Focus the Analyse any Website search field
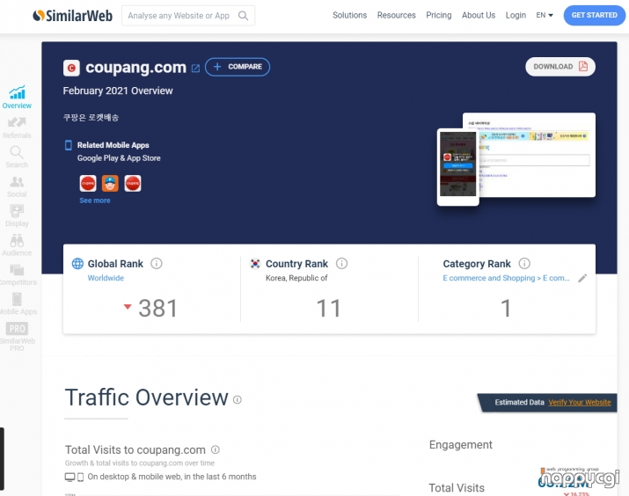Viewport: 629px width, 496px height. (188, 16)
